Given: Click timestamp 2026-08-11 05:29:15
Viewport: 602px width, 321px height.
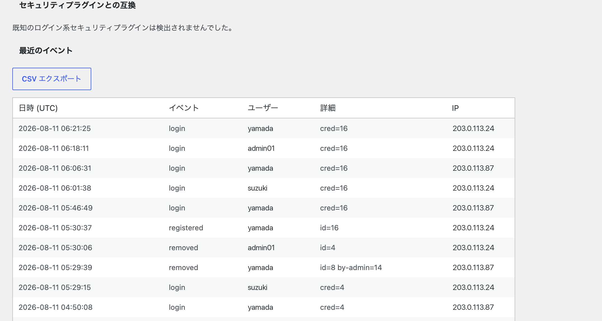Looking at the screenshot, I should [x=55, y=287].
